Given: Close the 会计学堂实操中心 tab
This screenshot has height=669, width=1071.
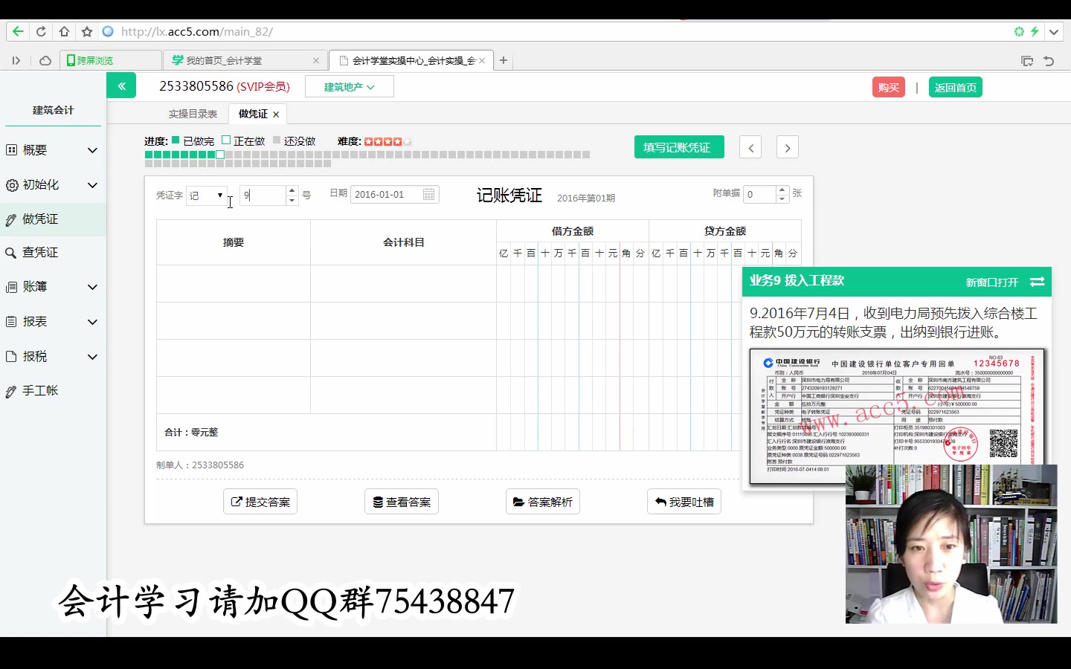Looking at the screenshot, I should [x=482, y=61].
